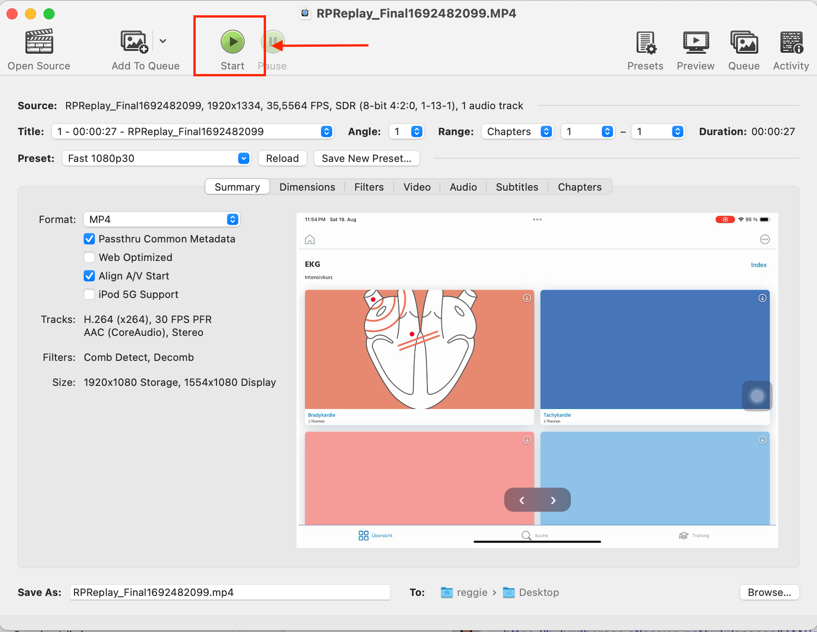The width and height of the screenshot is (817, 632).
Task: Click download icon on the pink card
Action: pos(527,440)
